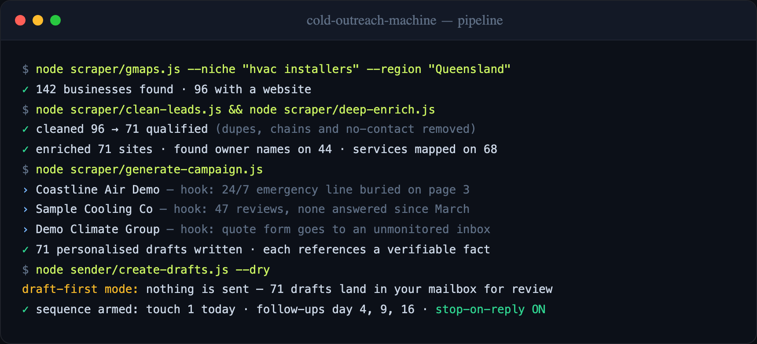The width and height of the screenshot is (757, 344).
Task: Click the text '96 with a website'
Action: click(253, 89)
